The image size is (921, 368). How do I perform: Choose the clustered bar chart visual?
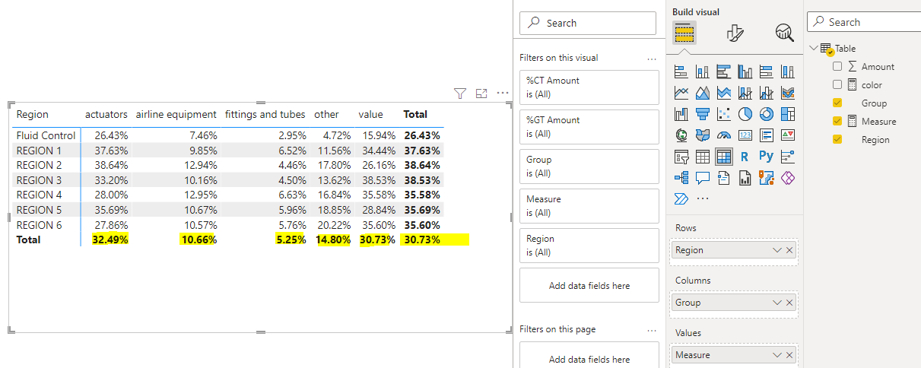coord(724,71)
